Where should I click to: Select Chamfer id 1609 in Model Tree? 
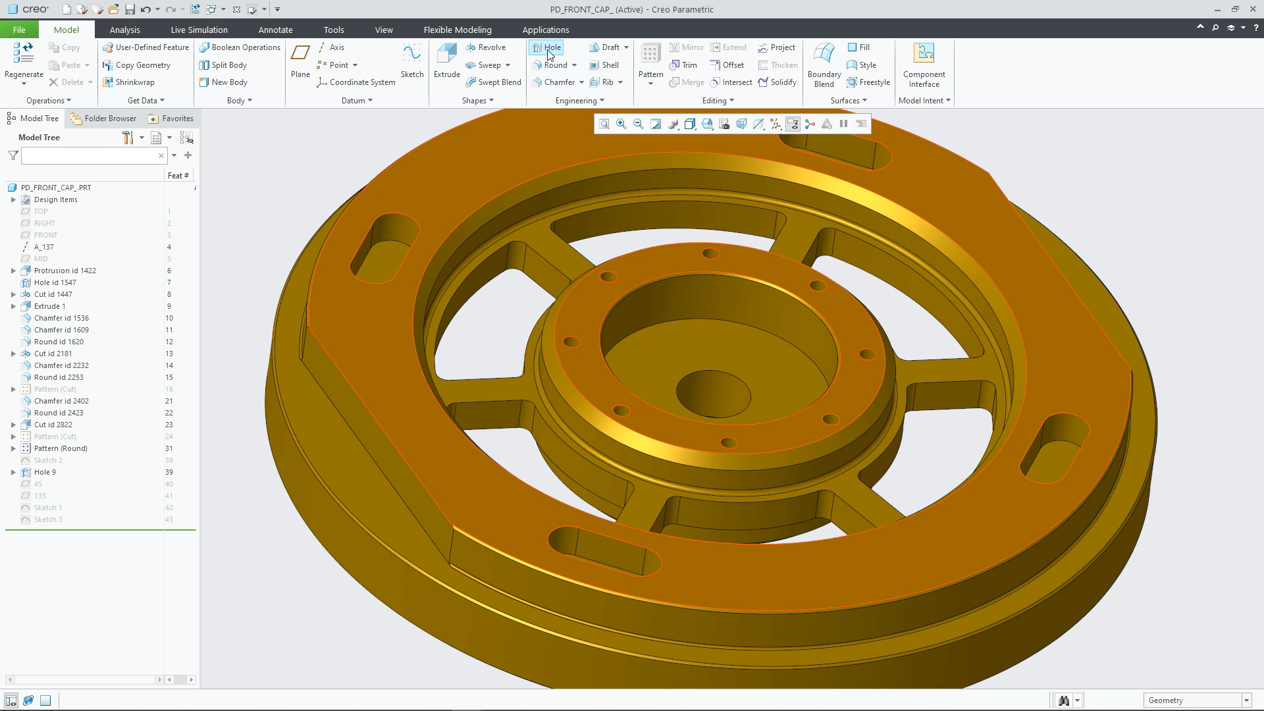(x=61, y=330)
